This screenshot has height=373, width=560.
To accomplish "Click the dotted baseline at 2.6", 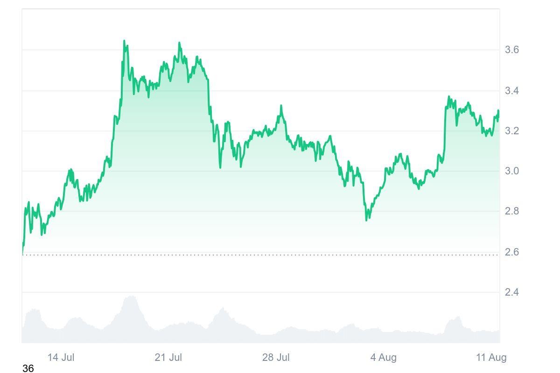I will pyautogui.click(x=261, y=255).
